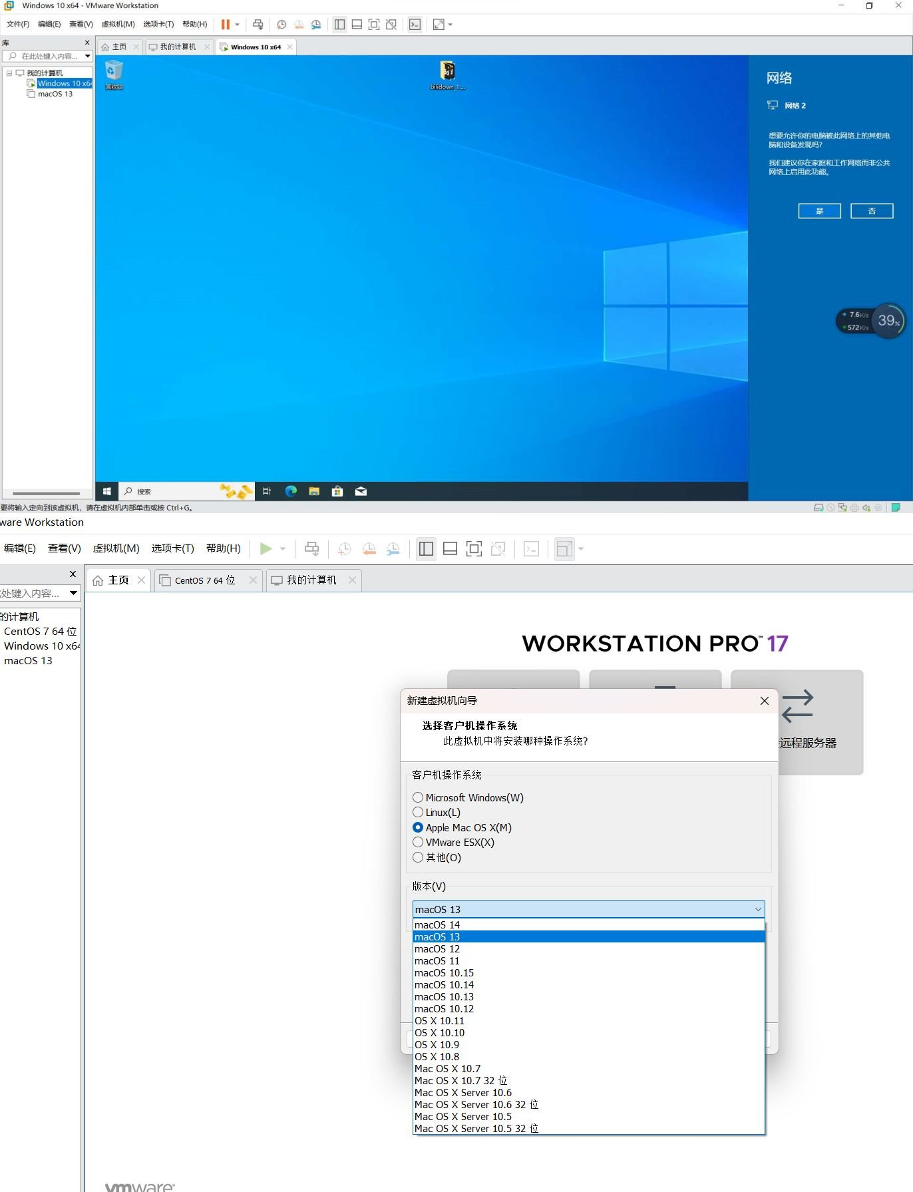The height and width of the screenshot is (1192, 913).
Task: Click the 否 button in network panel
Action: click(871, 211)
